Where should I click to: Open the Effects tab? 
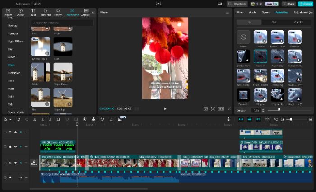[58, 12]
